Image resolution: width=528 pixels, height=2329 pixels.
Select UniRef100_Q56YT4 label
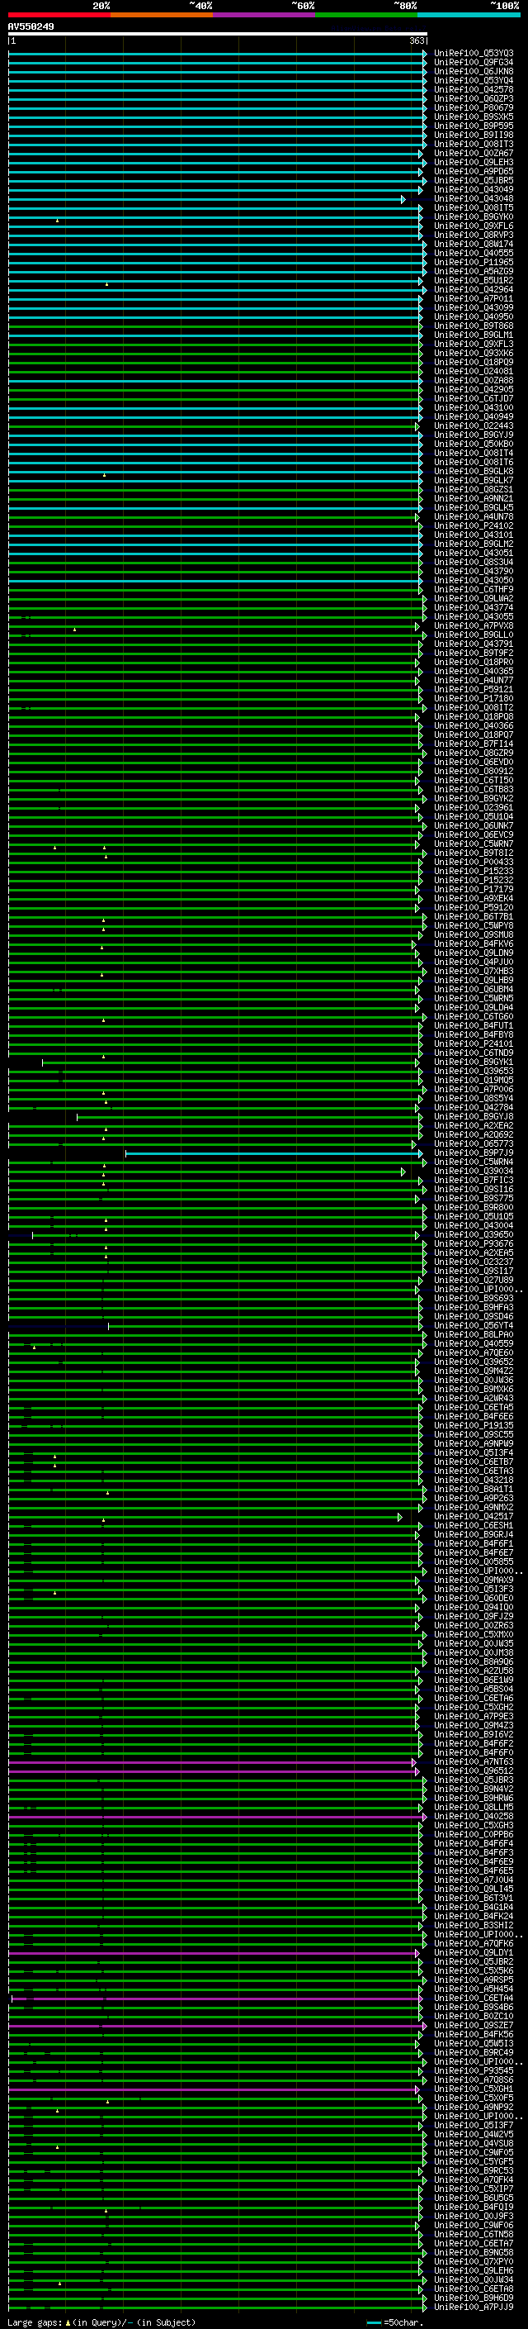pyautogui.click(x=474, y=1325)
